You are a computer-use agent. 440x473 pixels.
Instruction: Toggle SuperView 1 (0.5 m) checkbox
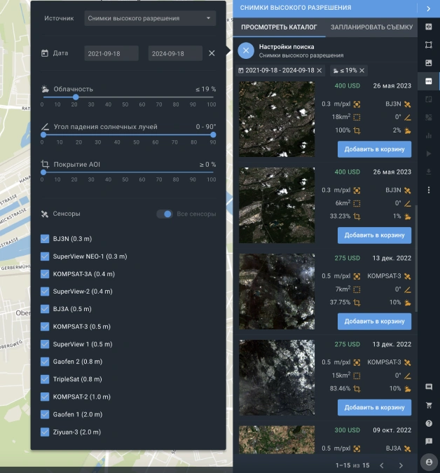click(45, 344)
